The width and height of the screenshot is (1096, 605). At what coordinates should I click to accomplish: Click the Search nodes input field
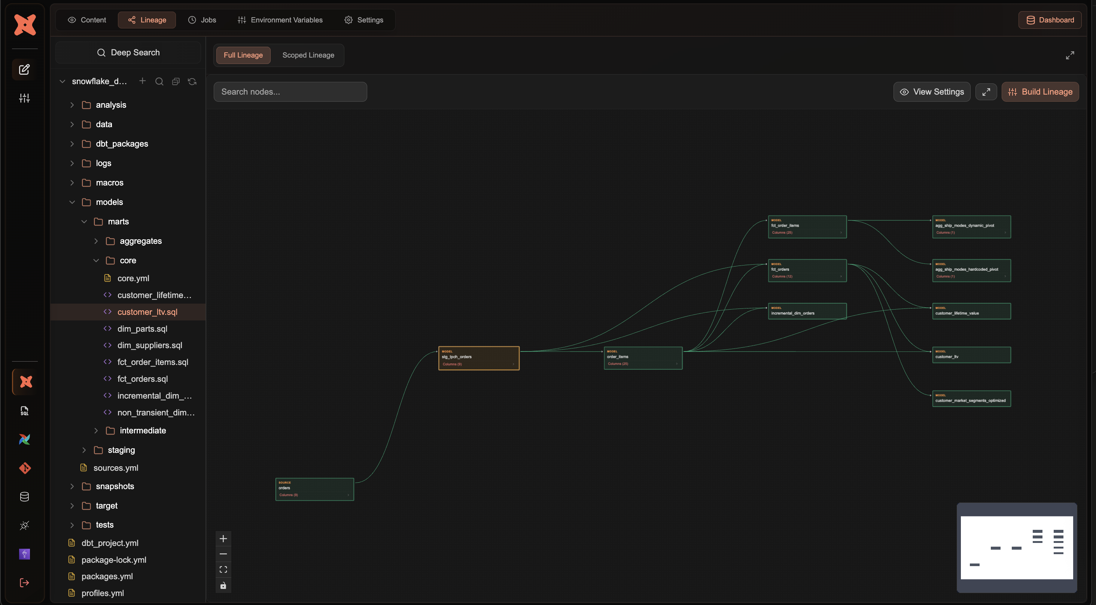point(290,92)
